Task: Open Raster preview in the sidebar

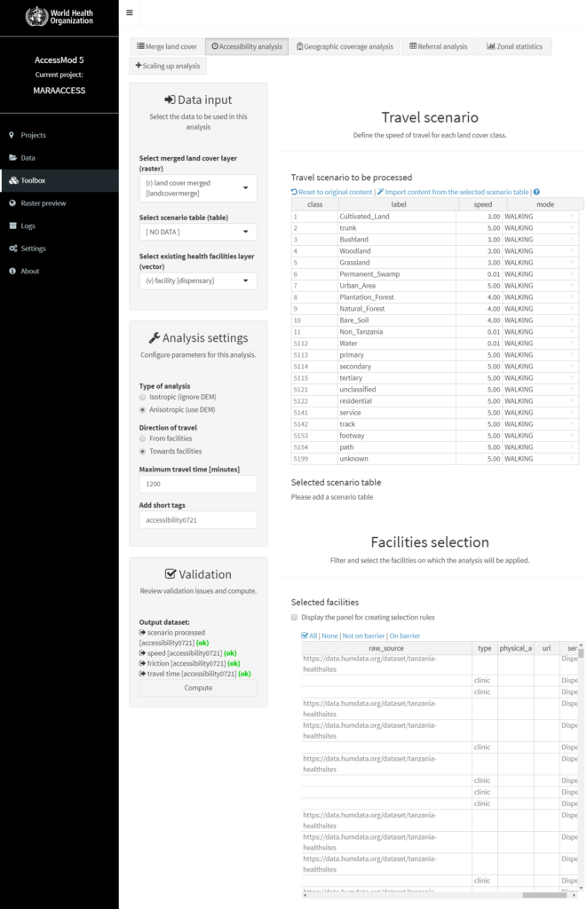Action: pyautogui.click(x=43, y=203)
